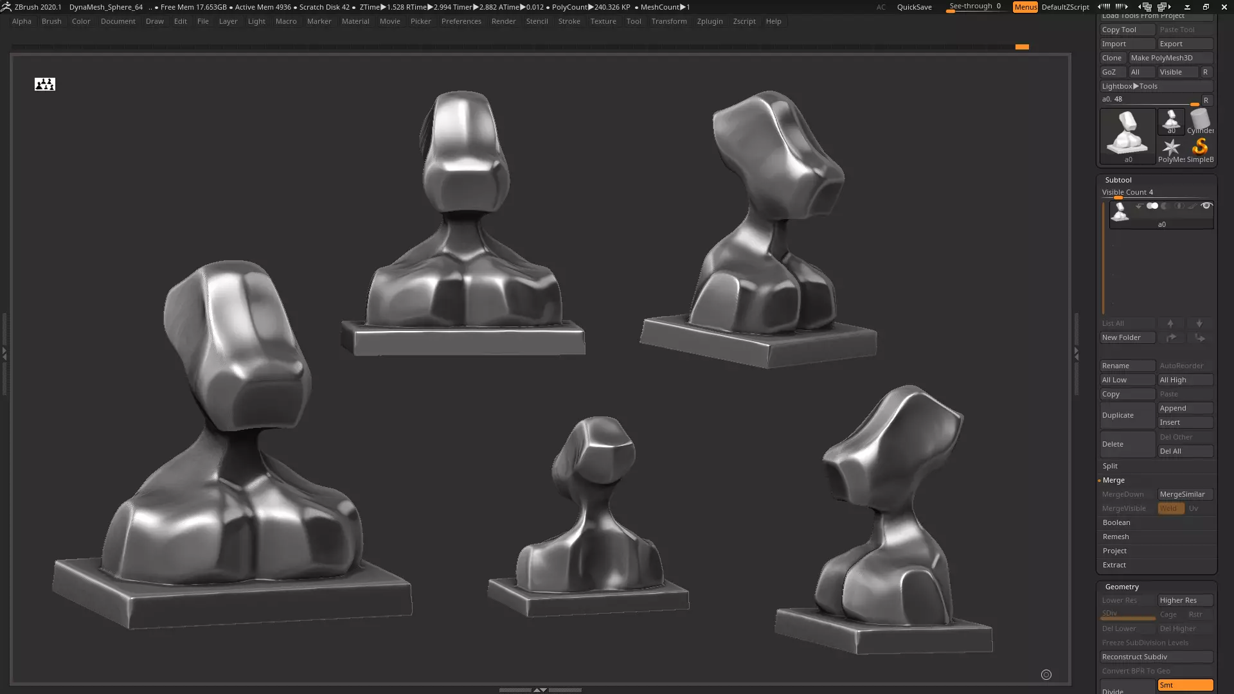Click the next layout arrow icon
This screenshot has width=1234, height=694.
pyautogui.click(x=1165, y=7)
